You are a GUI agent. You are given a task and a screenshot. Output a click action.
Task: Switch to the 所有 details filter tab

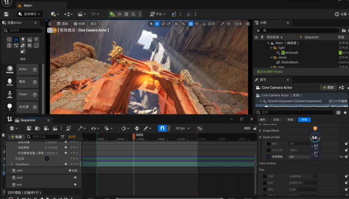304,120
